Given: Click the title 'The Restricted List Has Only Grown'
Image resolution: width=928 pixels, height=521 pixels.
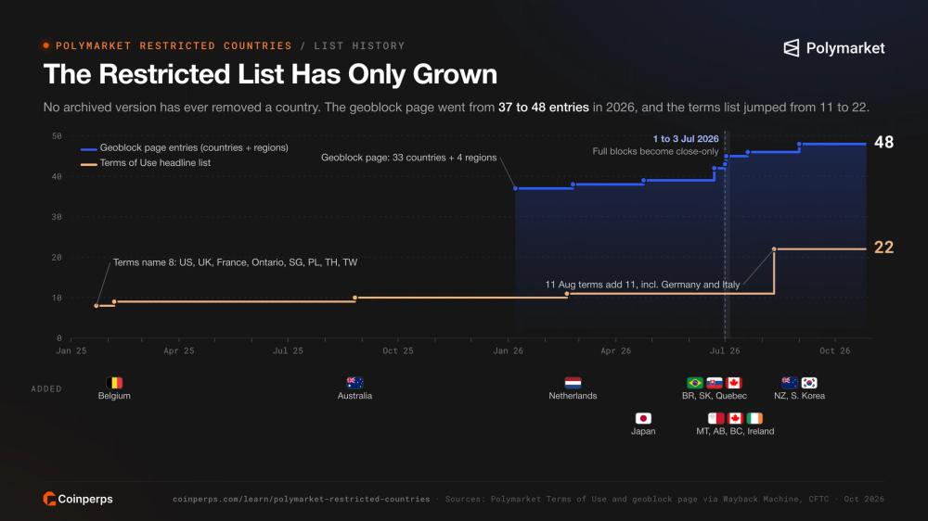Looking at the screenshot, I should (x=270, y=74).
